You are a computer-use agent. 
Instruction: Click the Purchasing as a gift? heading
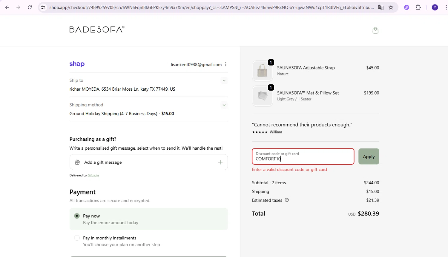(x=93, y=139)
